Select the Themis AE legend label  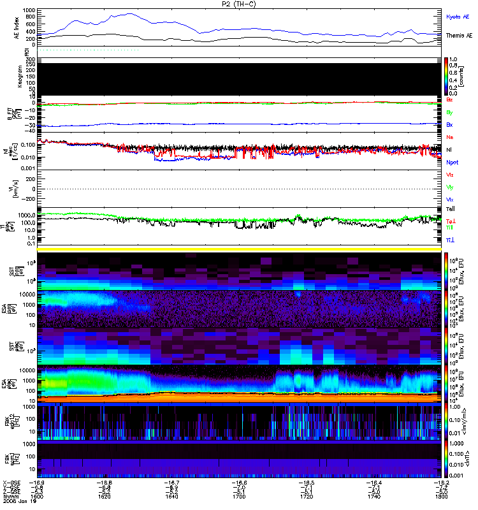(x=459, y=36)
